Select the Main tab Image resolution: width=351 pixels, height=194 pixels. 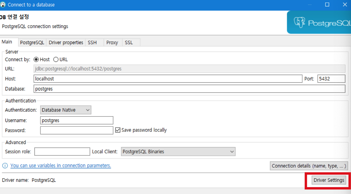tap(6, 42)
